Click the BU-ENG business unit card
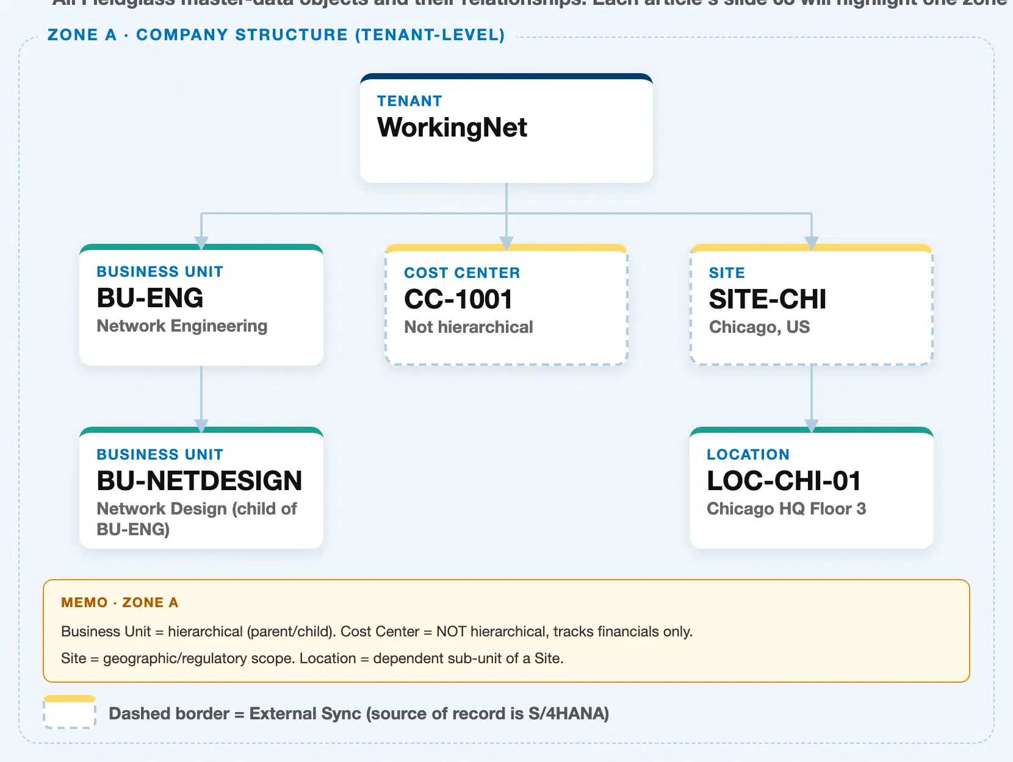1013x762 pixels. pos(201,305)
